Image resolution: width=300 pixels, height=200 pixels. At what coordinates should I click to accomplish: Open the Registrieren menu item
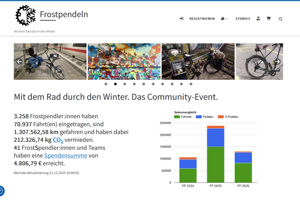202,19
